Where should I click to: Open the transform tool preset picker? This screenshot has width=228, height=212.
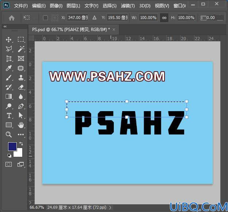point(27,18)
